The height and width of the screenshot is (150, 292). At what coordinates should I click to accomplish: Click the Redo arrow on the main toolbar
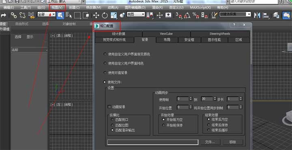tap(3, 15)
